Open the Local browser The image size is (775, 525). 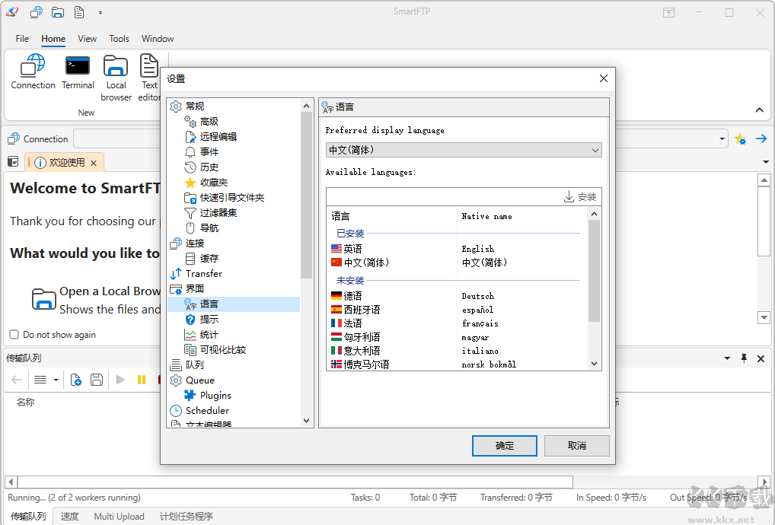pyautogui.click(x=116, y=78)
